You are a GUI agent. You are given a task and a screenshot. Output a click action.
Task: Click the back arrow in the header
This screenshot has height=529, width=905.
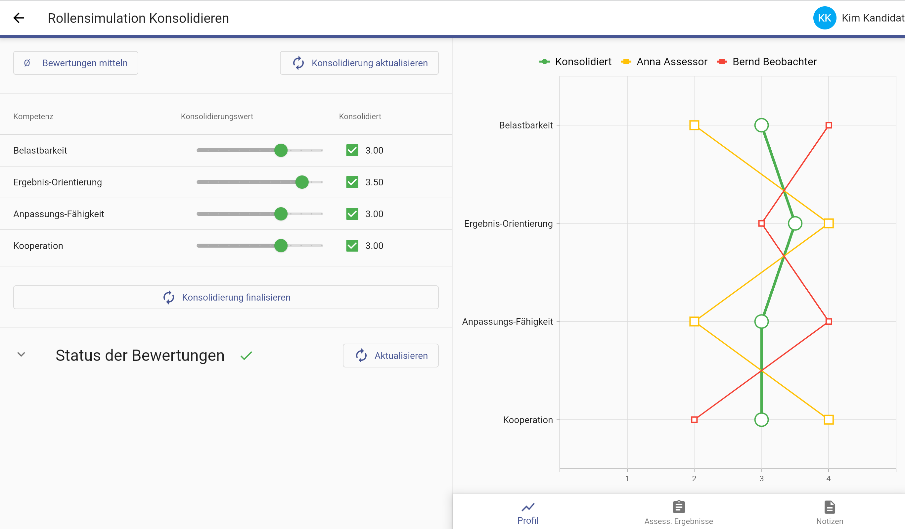tap(19, 18)
